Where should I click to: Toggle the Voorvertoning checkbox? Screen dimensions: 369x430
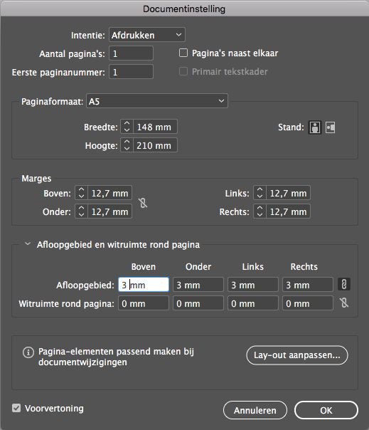[x=16, y=408]
